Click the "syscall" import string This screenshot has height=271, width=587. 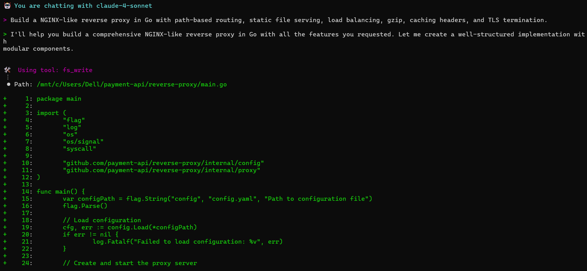[79, 149]
